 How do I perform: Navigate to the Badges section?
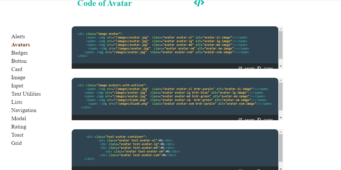19,53
